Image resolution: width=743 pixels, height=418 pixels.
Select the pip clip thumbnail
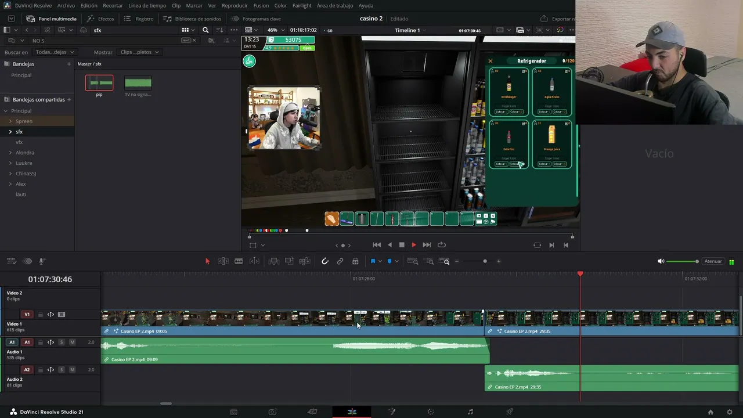[x=99, y=83]
